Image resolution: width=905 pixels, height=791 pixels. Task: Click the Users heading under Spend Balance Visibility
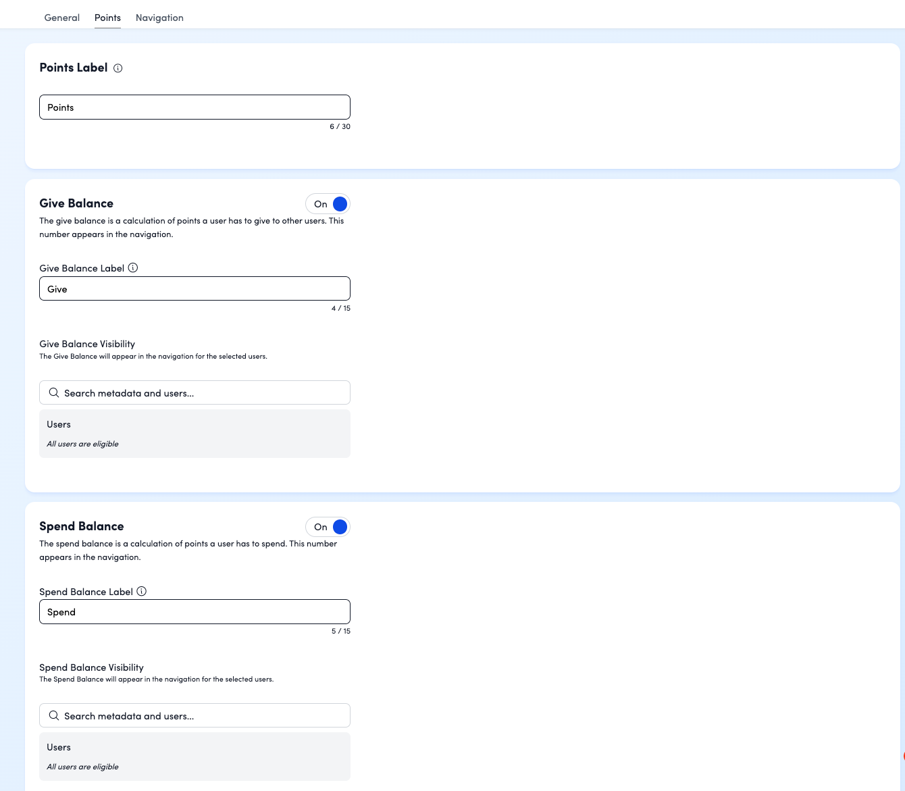(59, 747)
